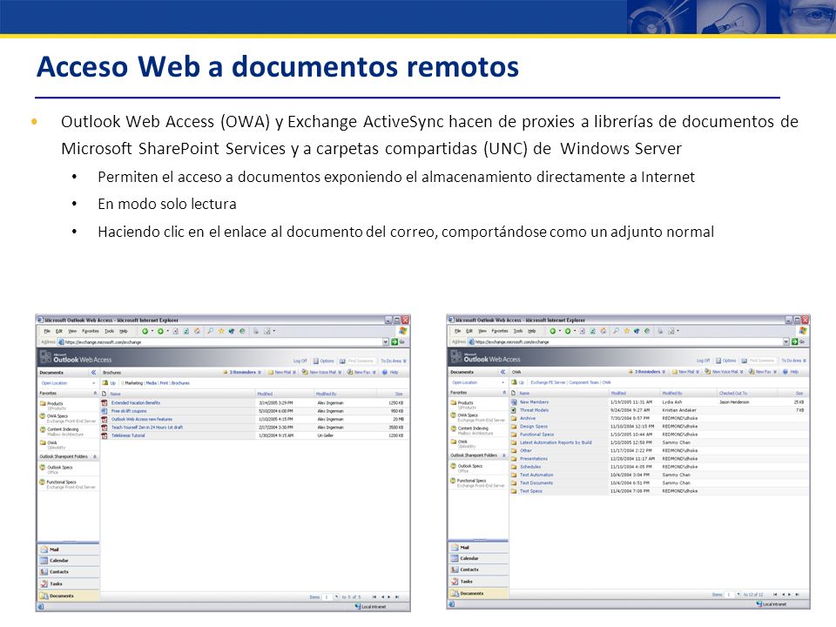
Task: Open Test Specs folder in right window
Action: (x=531, y=491)
